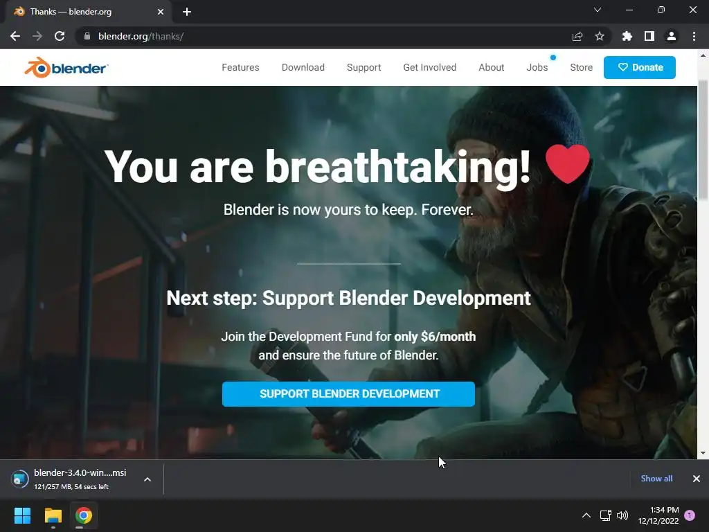Screen dimensions: 709x532
Task: Open the notification badge in the tray
Action: [x=690, y=515]
